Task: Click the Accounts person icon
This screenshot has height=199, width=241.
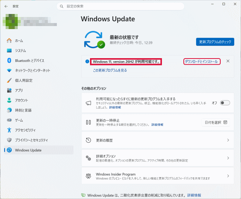Action: pos(9,100)
